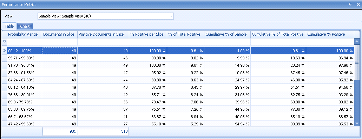Viewport: 362px width, 139px height.
Task: Select the 95.71 - 99.39% row
Action: pos(178,58)
